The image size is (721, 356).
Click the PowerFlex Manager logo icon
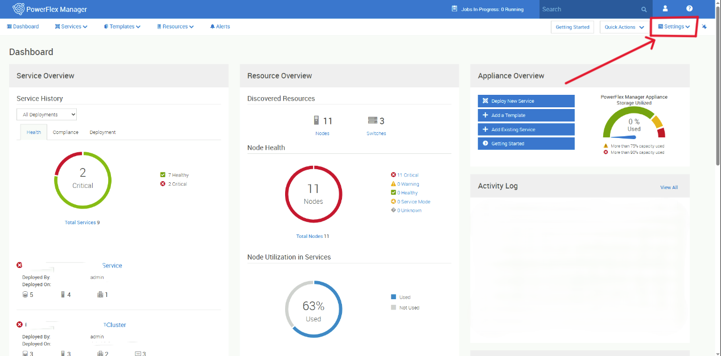pyautogui.click(x=18, y=9)
